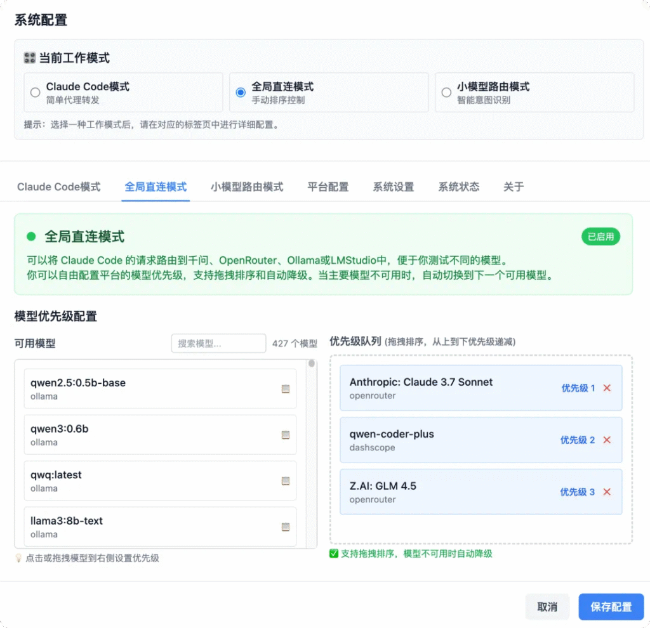Open the 系统状态 tab
The height and width of the screenshot is (628, 650).
click(x=459, y=187)
